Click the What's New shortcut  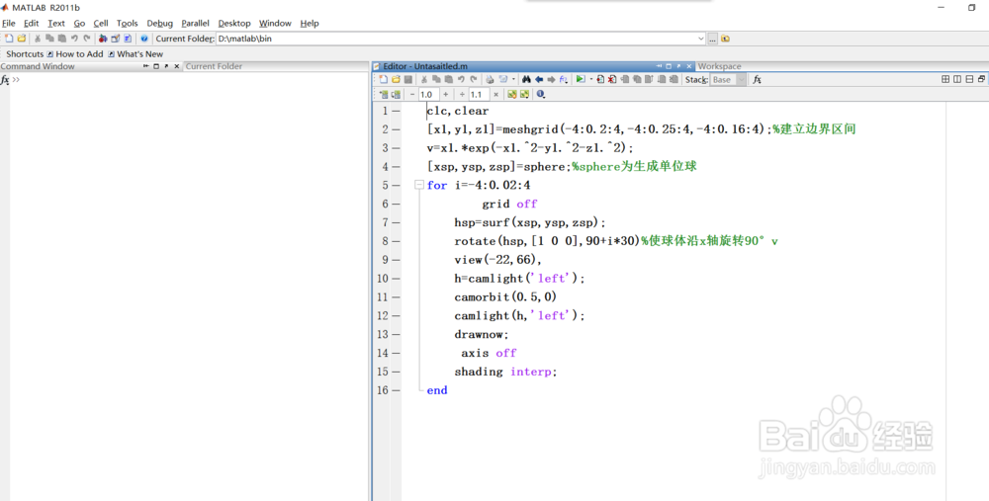135,54
